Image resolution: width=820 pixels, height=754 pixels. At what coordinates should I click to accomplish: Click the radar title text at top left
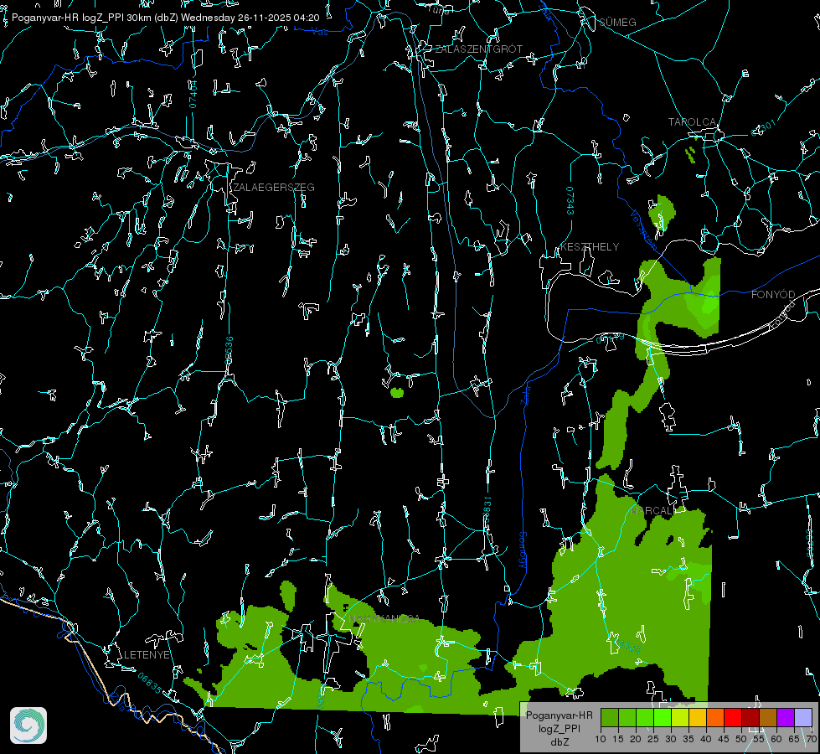tap(165, 18)
